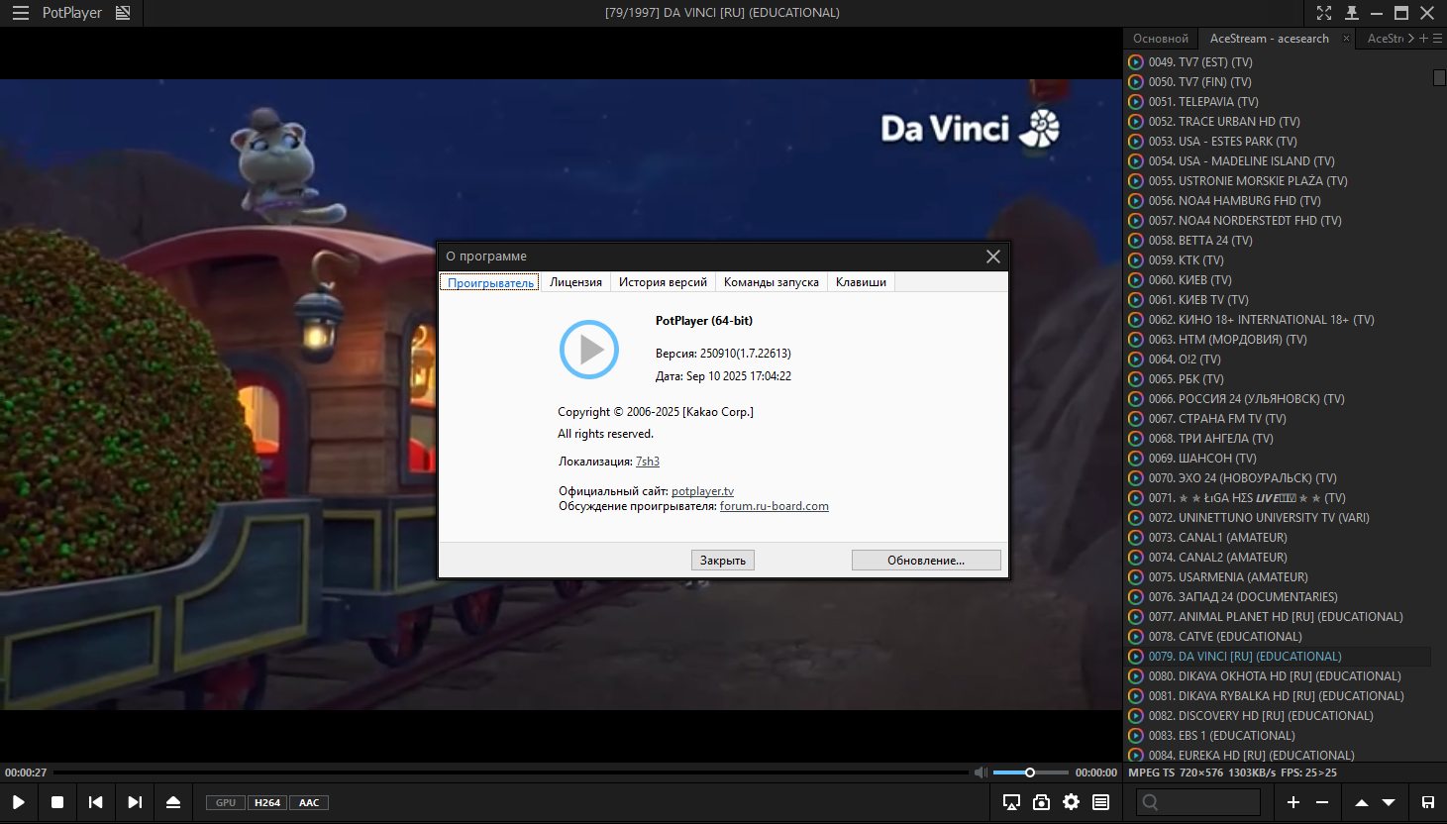Screen dimensions: 1447x824
Task: Remove the item with the playlist minus button
Action: click(x=1322, y=802)
